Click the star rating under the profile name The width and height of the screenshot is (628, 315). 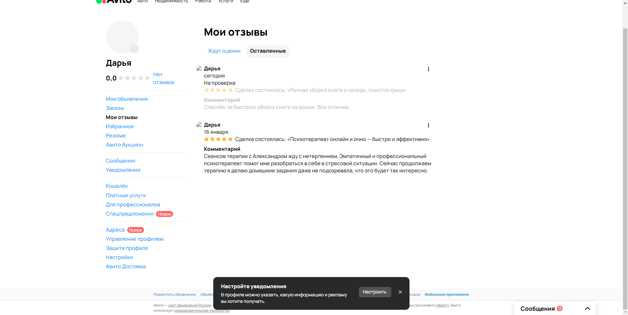click(x=134, y=78)
